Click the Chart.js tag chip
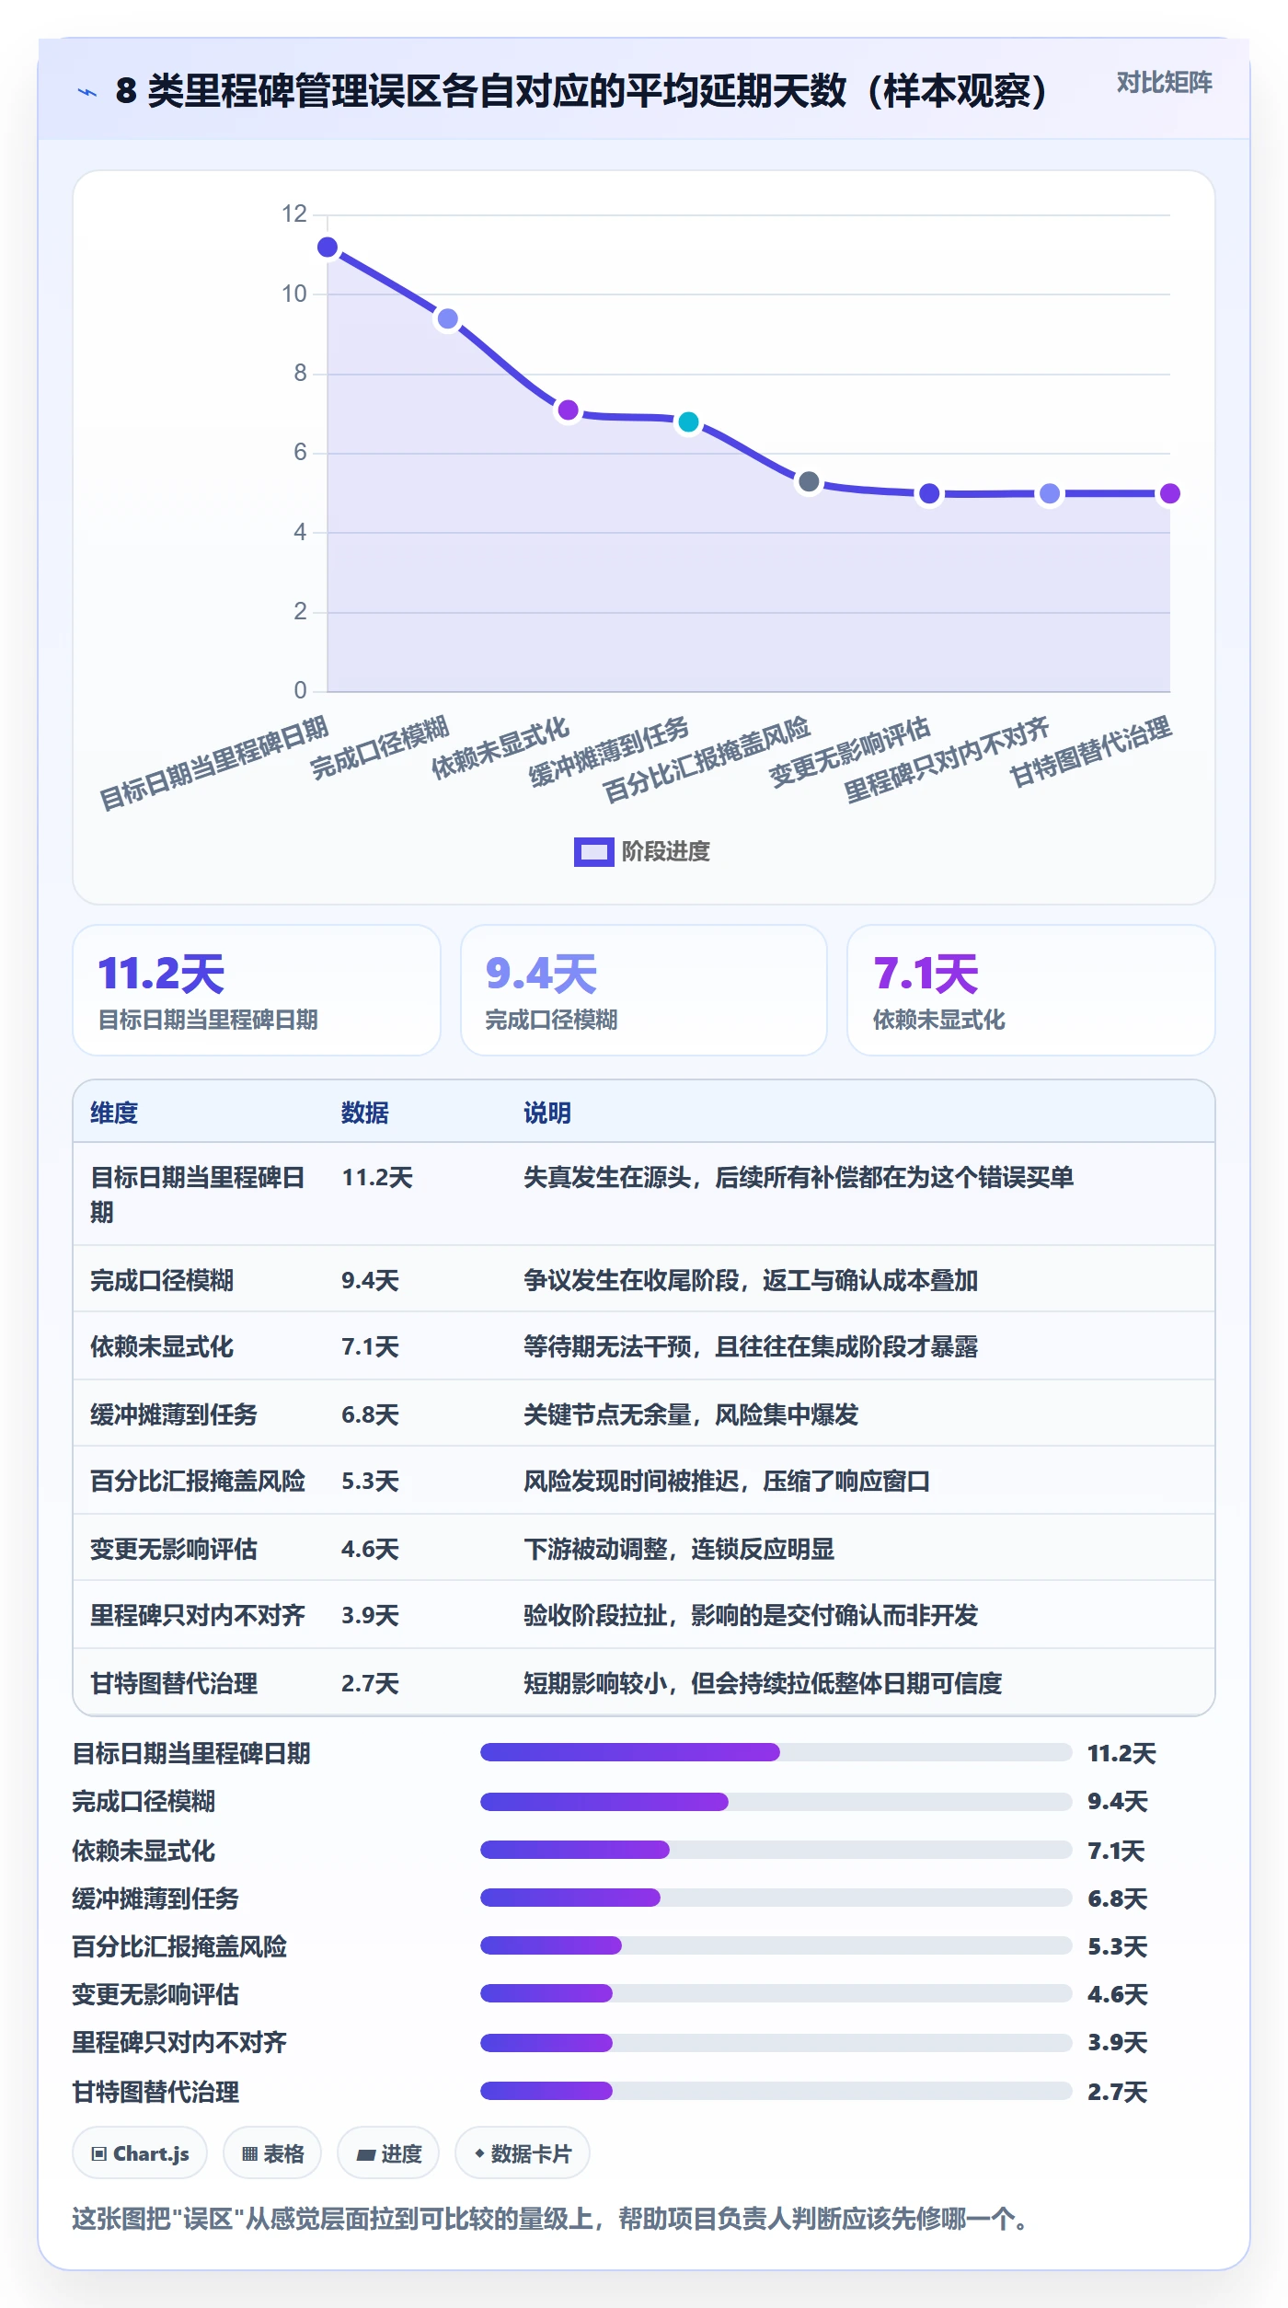Image resolution: width=1288 pixels, height=2308 pixels. pos(140,2153)
